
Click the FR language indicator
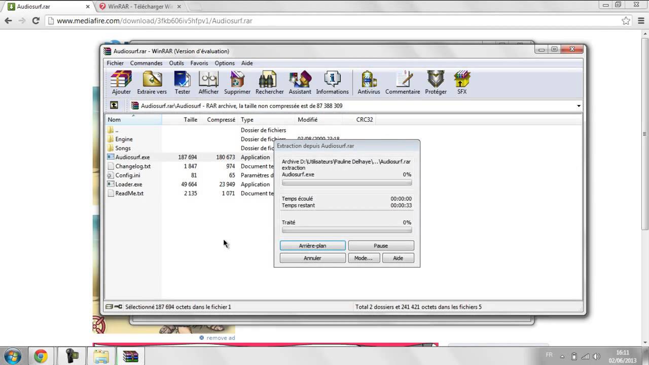click(549, 355)
